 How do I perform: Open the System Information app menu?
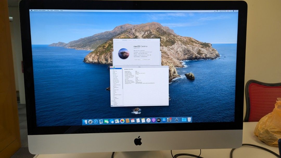click(x=40, y=10)
